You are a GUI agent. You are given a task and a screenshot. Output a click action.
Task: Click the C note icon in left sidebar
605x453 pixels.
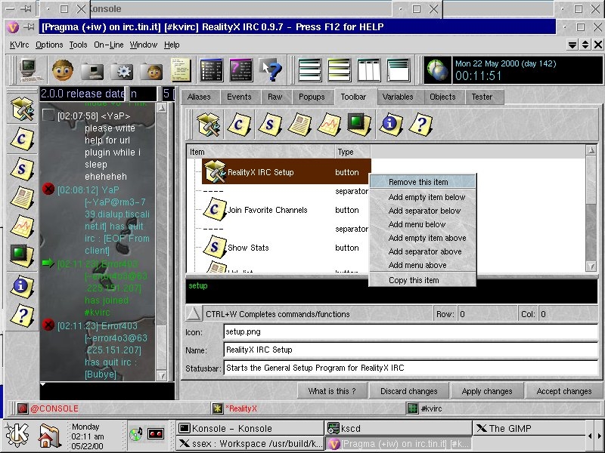point(22,139)
